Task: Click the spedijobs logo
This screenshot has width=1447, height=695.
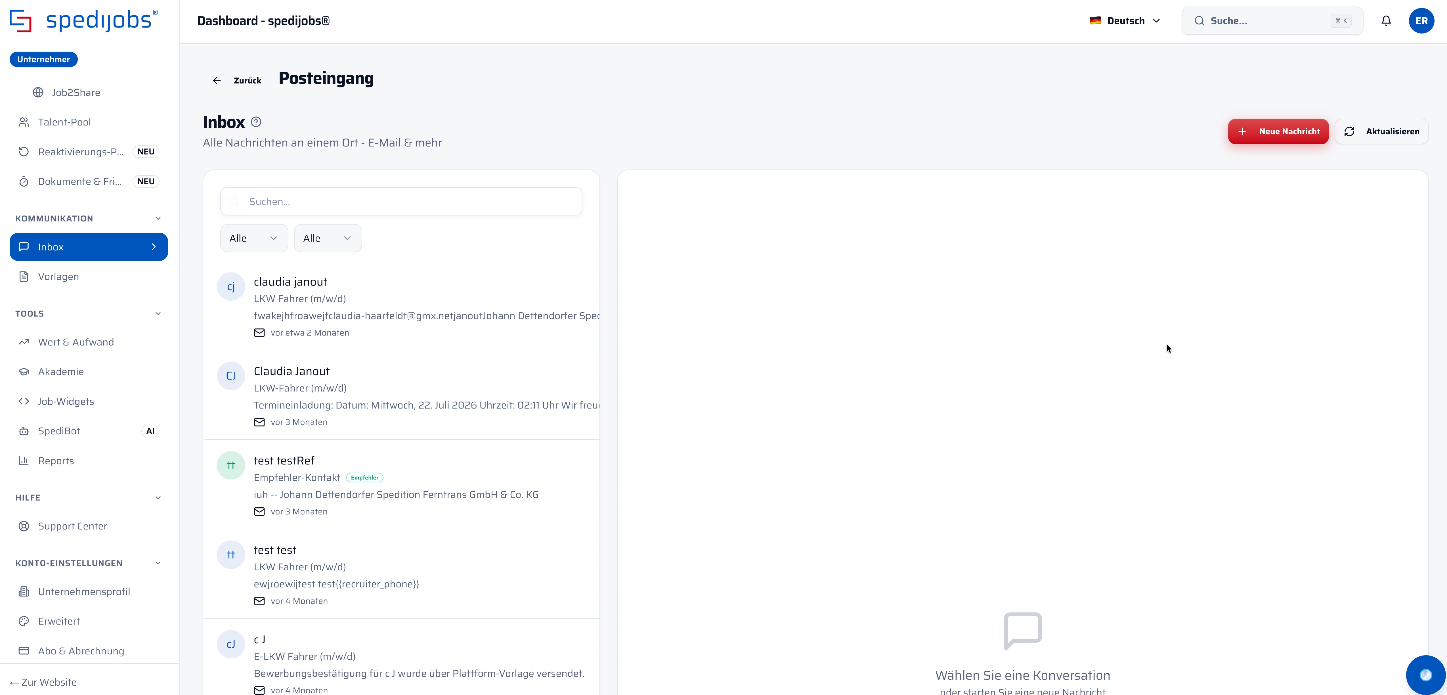Action: click(84, 21)
